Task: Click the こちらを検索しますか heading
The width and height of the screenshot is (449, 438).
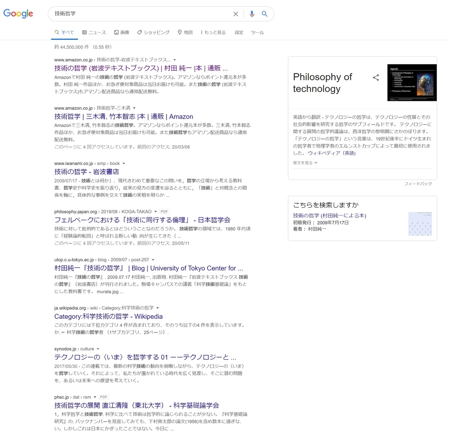Action: (326, 205)
